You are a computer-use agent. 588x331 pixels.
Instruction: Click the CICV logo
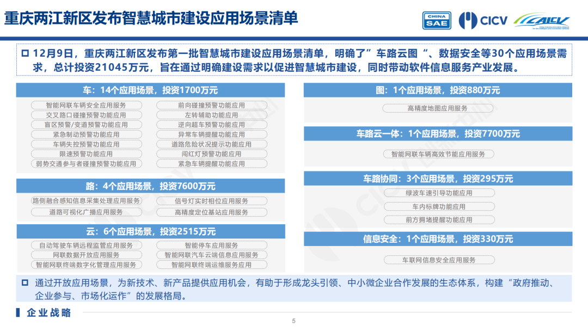pyautogui.click(x=483, y=20)
